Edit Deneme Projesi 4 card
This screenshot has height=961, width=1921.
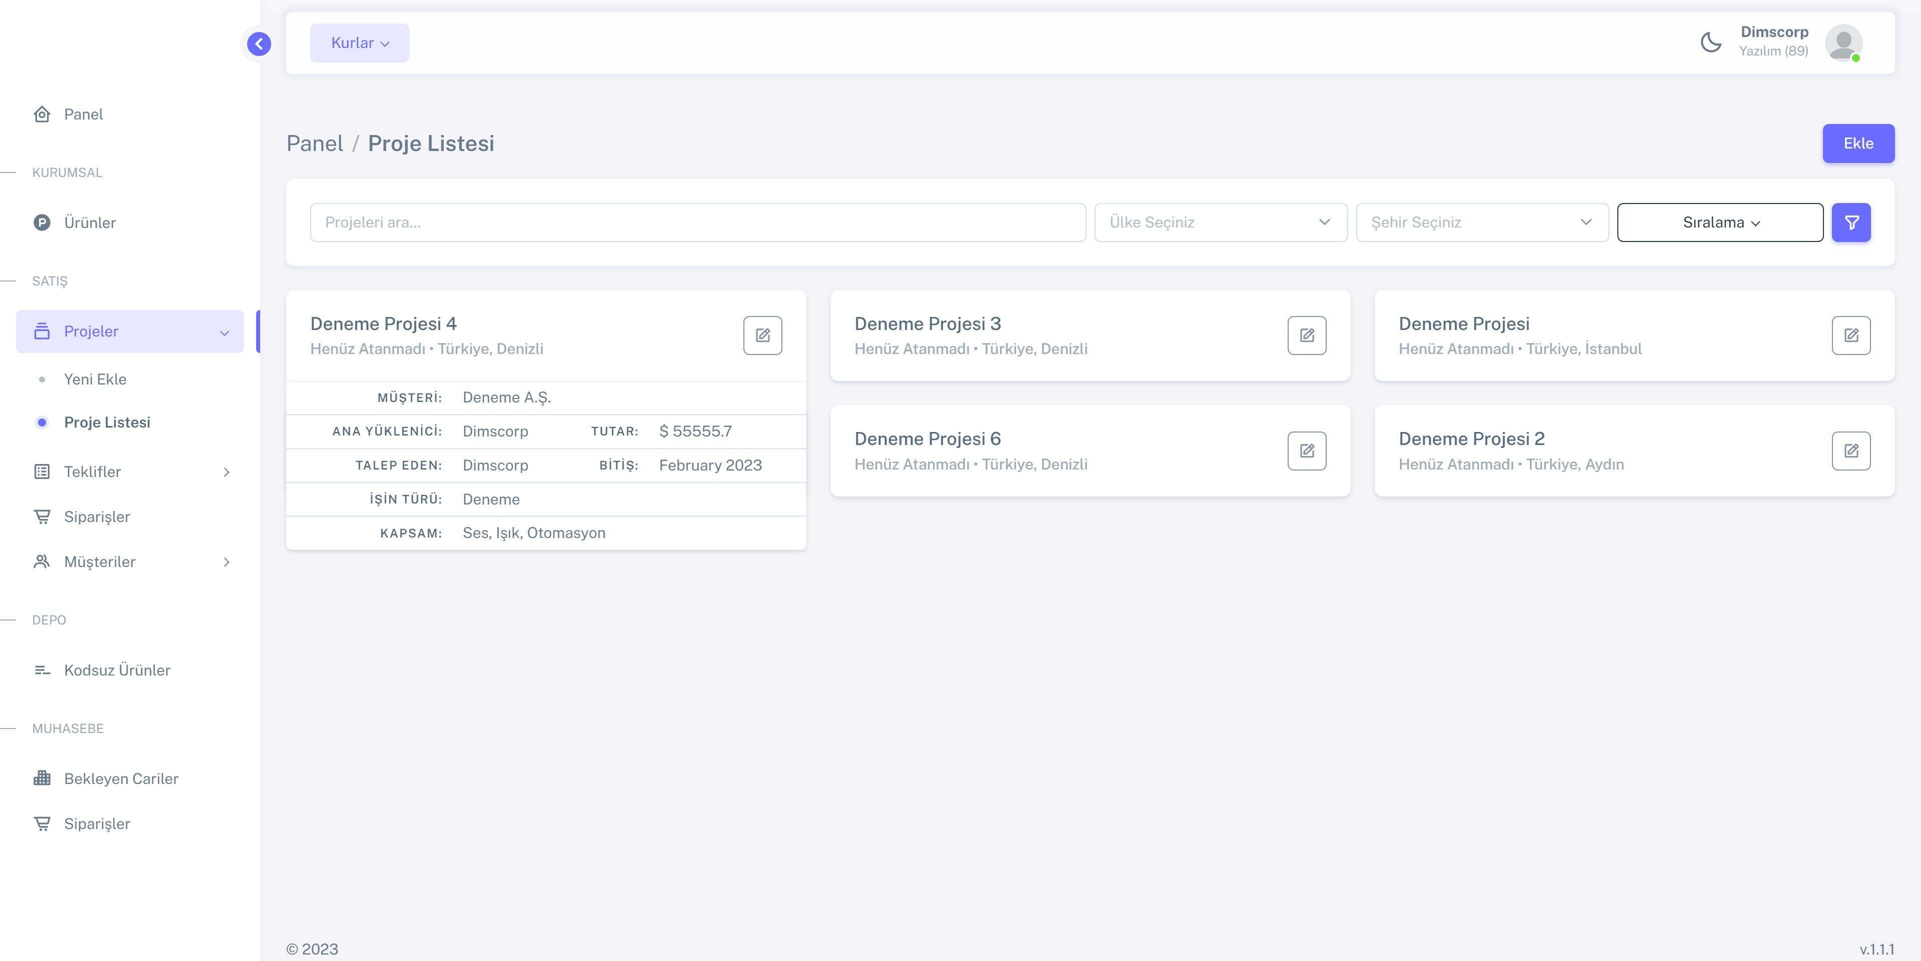point(762,335)
